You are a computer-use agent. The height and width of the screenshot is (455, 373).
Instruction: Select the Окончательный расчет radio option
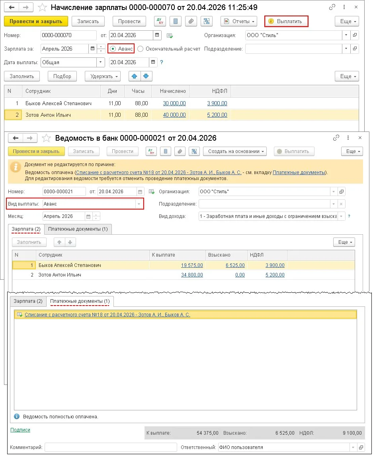(140, 49)
